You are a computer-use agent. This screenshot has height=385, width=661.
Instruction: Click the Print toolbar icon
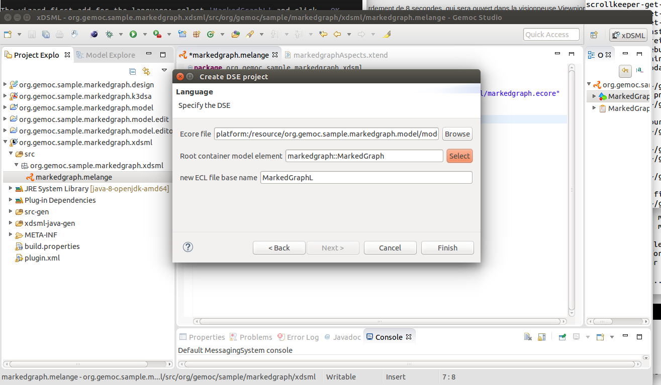point(60,35)
